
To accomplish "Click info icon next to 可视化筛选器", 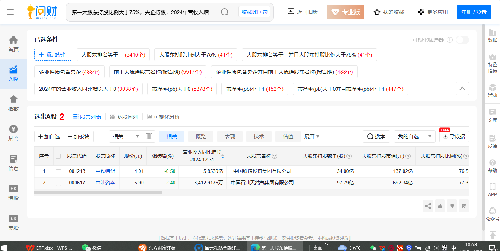I will [450, 40].
